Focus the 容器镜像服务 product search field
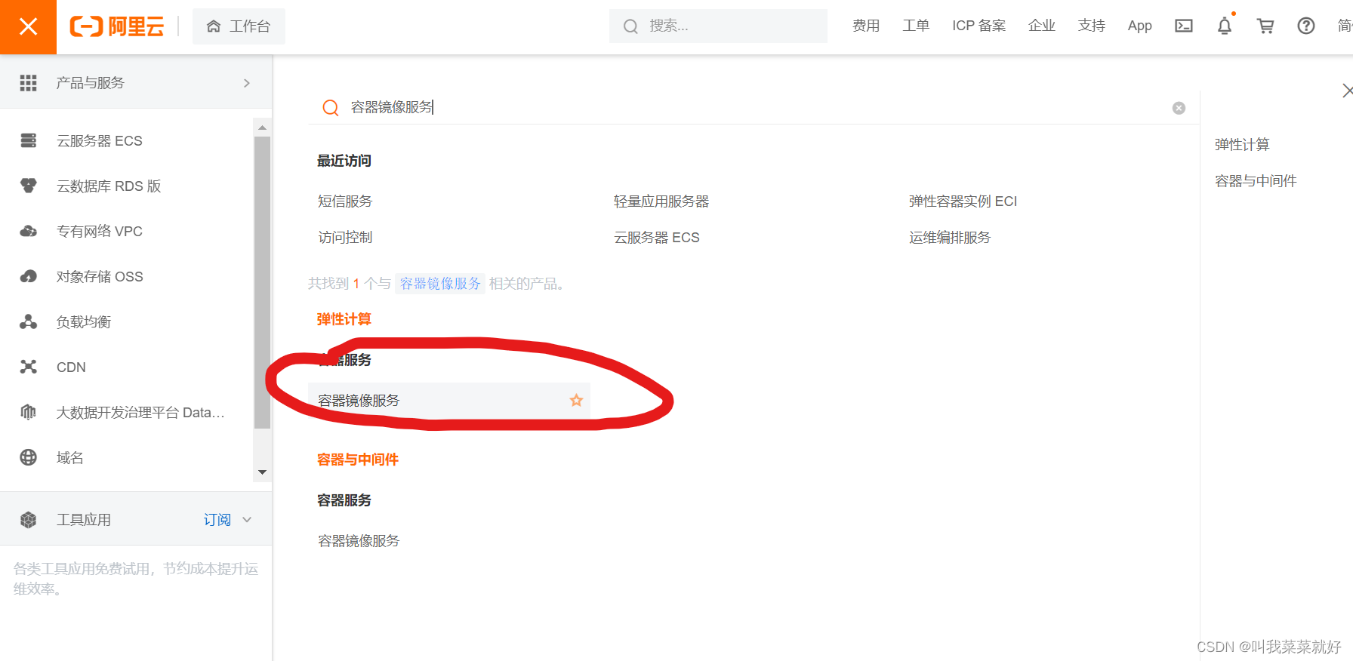Image resolution: width=1353 pixels, height=661 pixels. click(755, 107)
